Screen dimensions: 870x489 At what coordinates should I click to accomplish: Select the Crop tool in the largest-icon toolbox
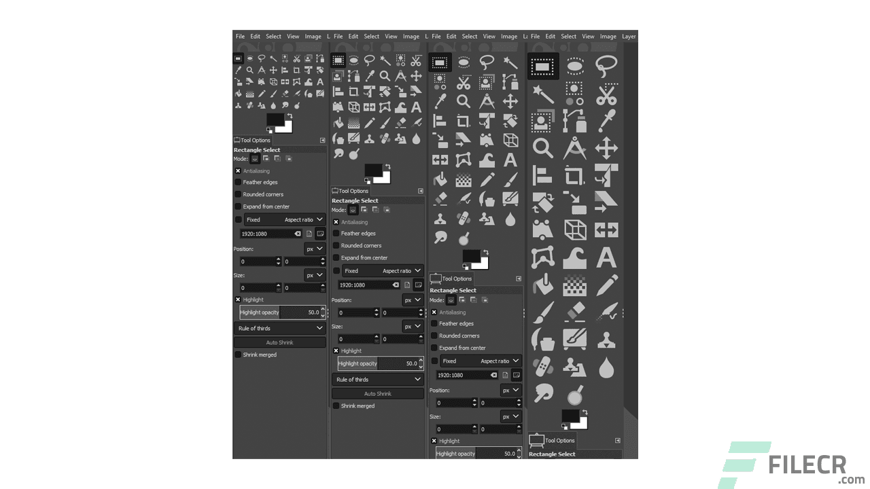click(x=574, y=176)
